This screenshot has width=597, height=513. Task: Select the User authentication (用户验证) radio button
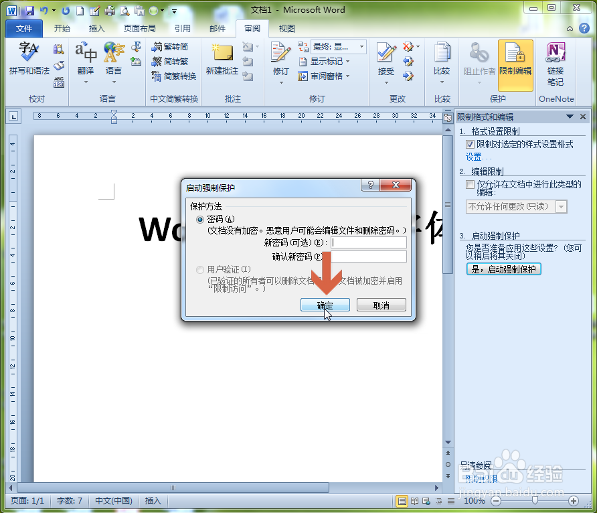[x=200, y=270]
